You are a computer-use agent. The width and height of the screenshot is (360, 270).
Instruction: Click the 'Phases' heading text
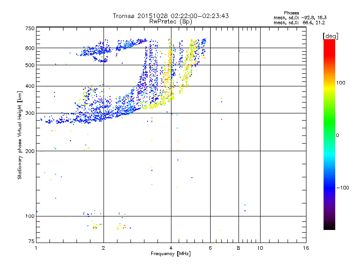point(291,13)
